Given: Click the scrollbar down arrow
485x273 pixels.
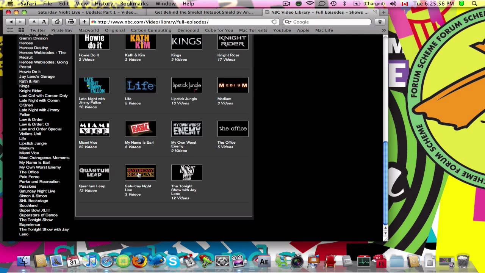Looking at the screenshot, I should 386,234.
